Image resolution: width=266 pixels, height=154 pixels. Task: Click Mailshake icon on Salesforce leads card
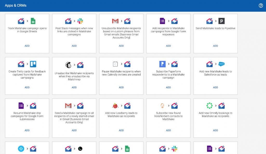[x=210, y=64]
